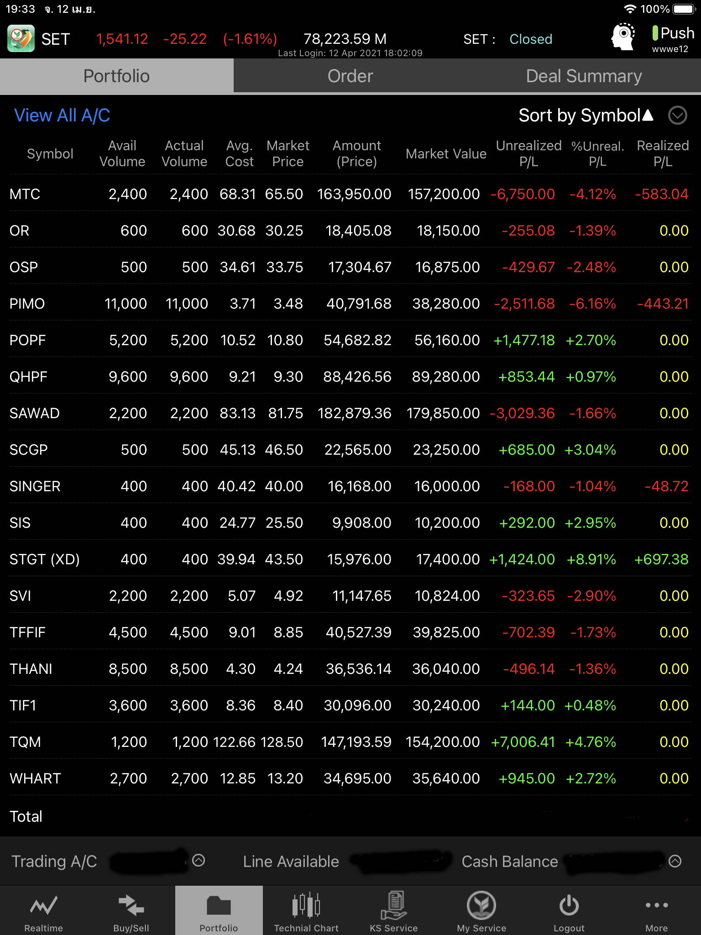
Task: Check the Wi-Fi status icon
Action: [x=630, y=9]
